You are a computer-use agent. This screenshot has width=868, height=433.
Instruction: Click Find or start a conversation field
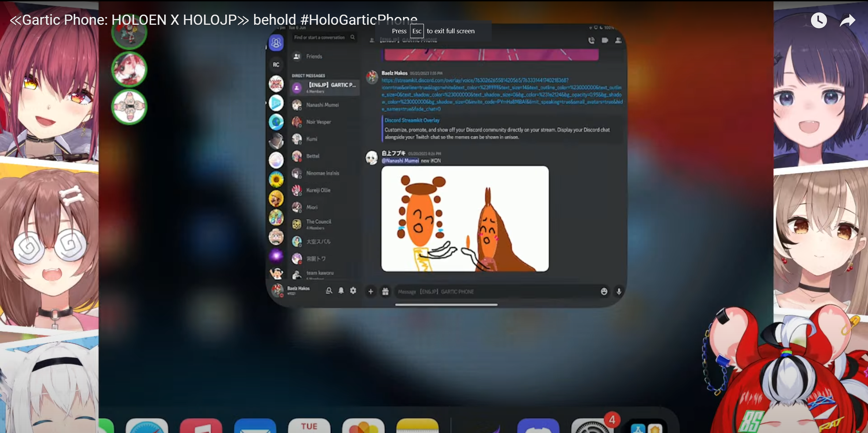(x=325, y=37)
